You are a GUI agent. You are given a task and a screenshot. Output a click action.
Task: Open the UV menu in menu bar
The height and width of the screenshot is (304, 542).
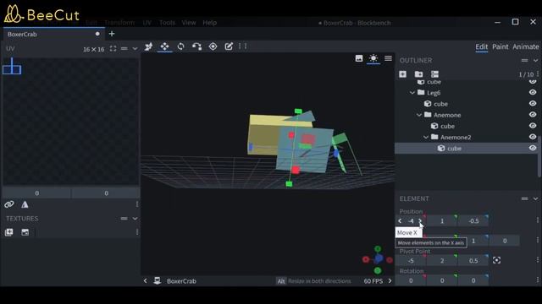(147, 23)
